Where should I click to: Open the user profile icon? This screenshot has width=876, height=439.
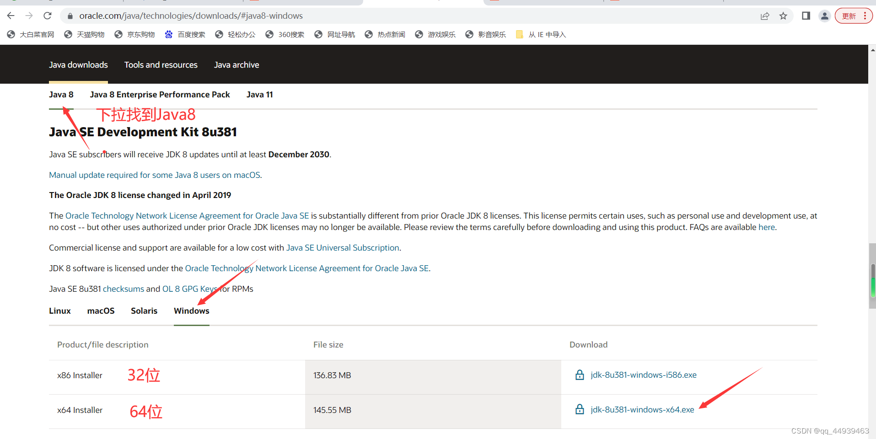coord(824,16)
